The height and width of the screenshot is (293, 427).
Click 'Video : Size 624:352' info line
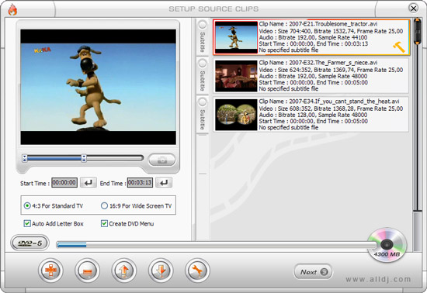(x=331, y=70)
